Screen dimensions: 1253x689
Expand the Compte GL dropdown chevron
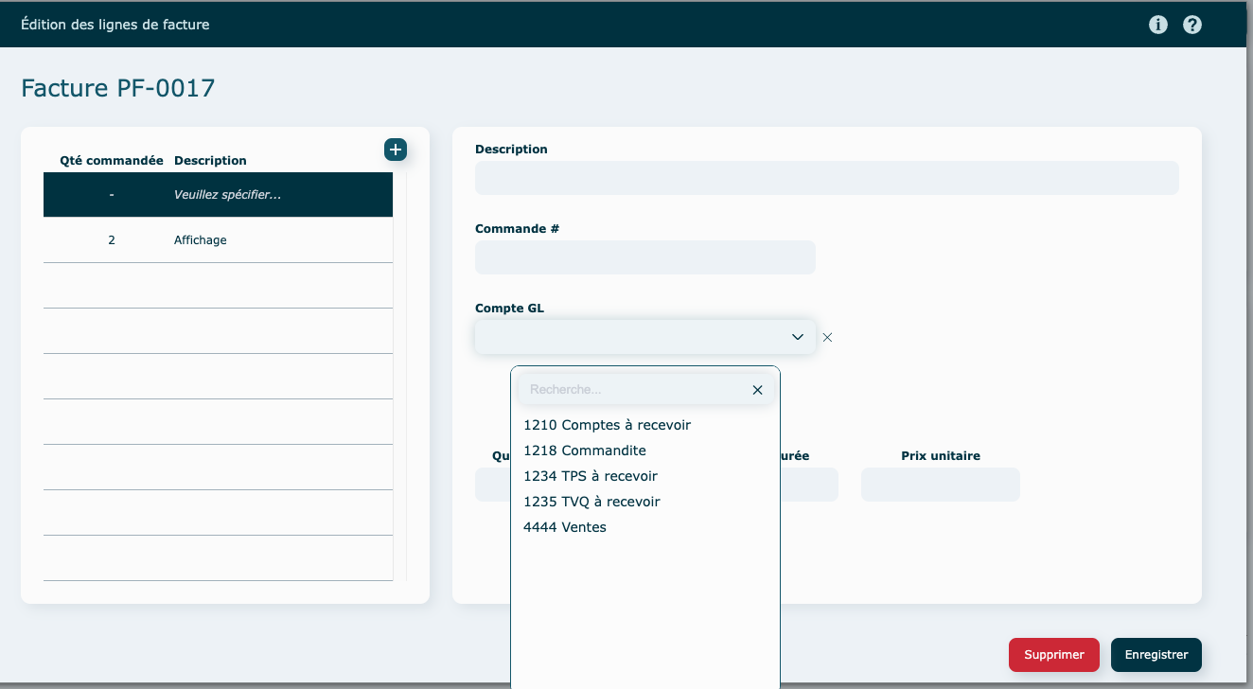click(x=797, y=337)
